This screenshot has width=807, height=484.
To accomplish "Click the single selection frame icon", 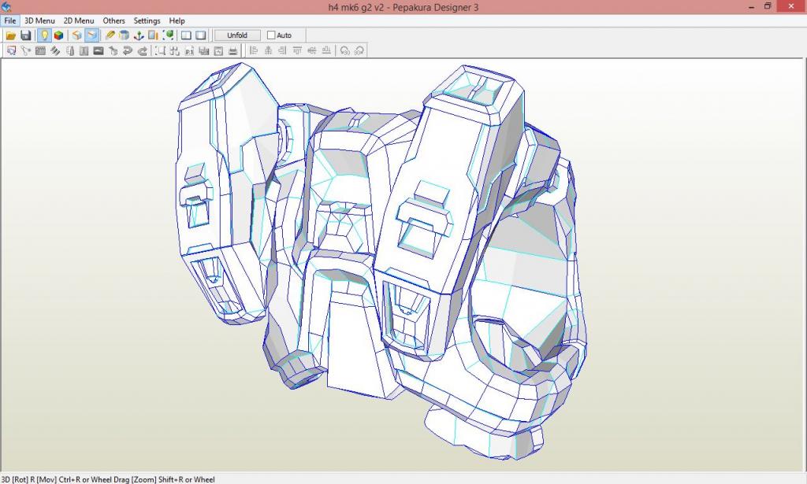I will coord(161,50).
